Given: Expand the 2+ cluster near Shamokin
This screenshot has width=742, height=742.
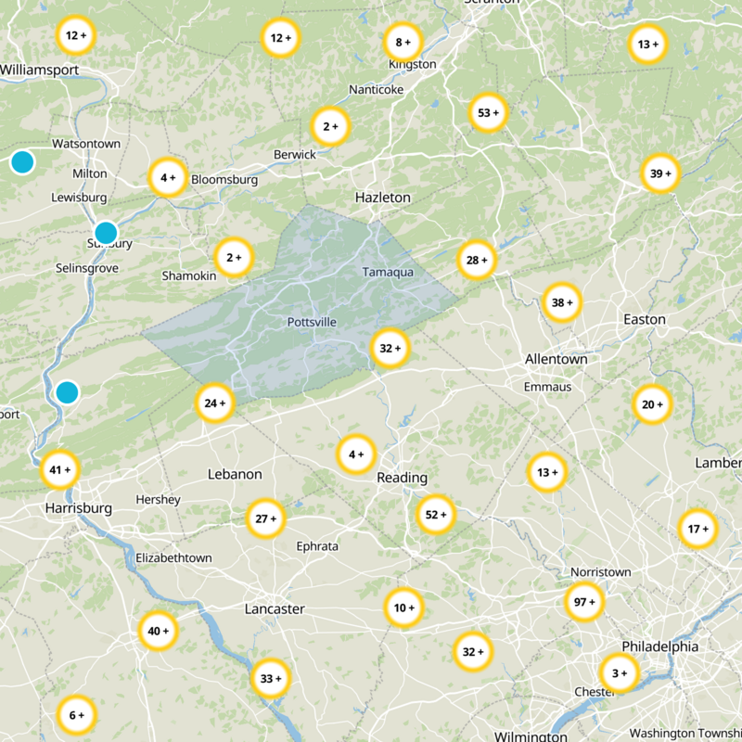Looking at the screenshot, I should point(234,257).
